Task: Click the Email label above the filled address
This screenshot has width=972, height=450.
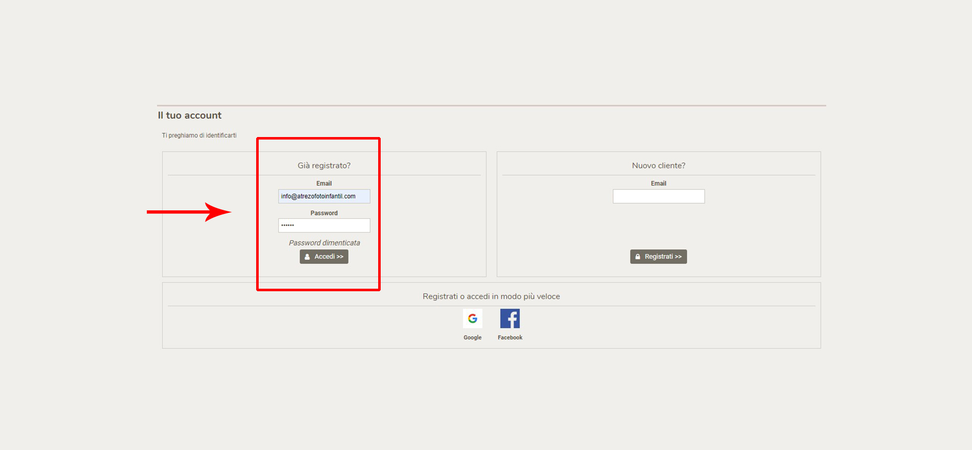Action: 324,184
